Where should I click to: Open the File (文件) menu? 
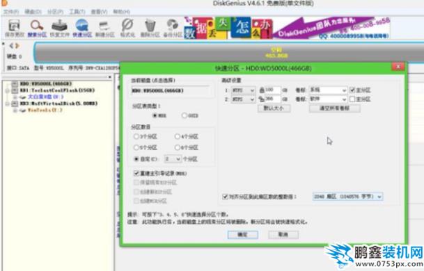pyautogui.click(x=11, y=12)
